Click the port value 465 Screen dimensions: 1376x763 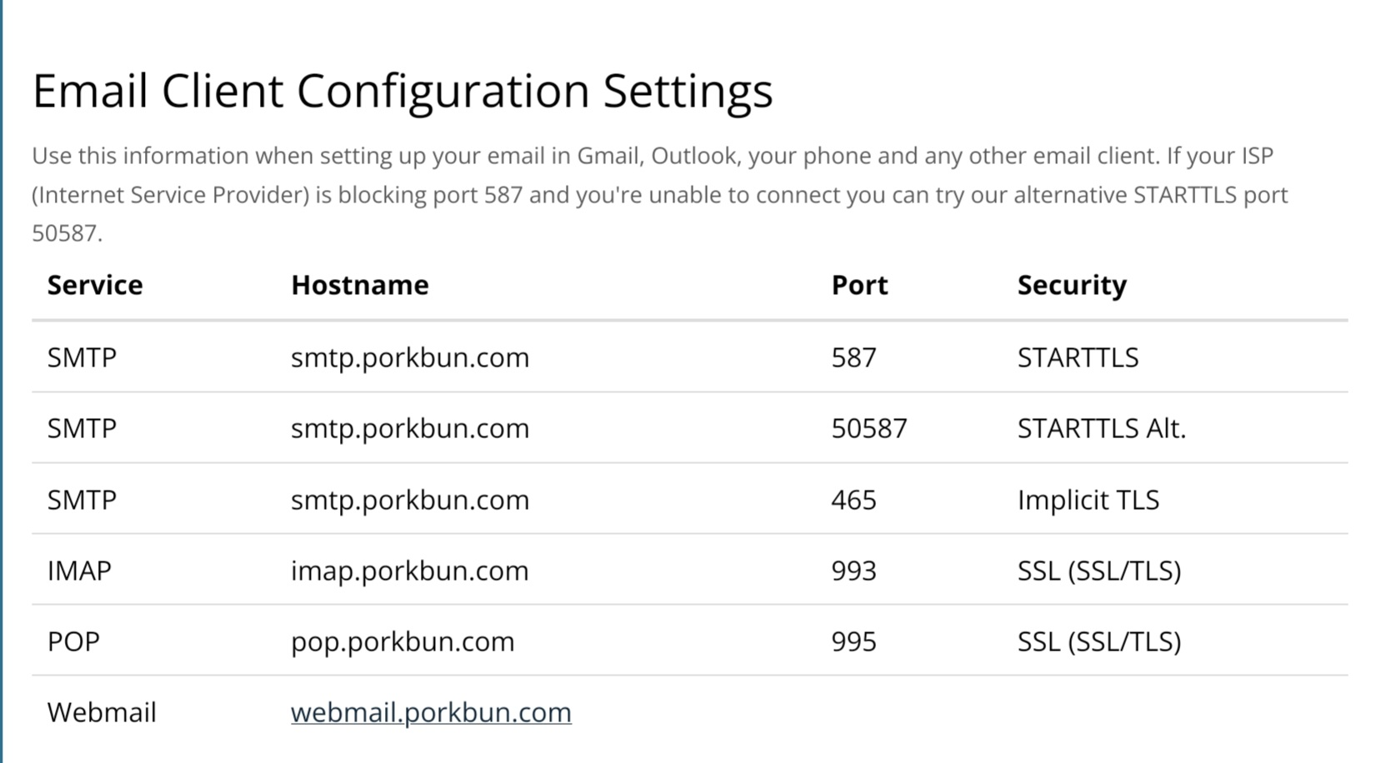pos(854,500)
